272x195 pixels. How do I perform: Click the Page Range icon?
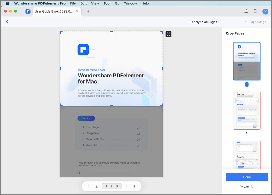pyautogui.click(x=246, y=22)
